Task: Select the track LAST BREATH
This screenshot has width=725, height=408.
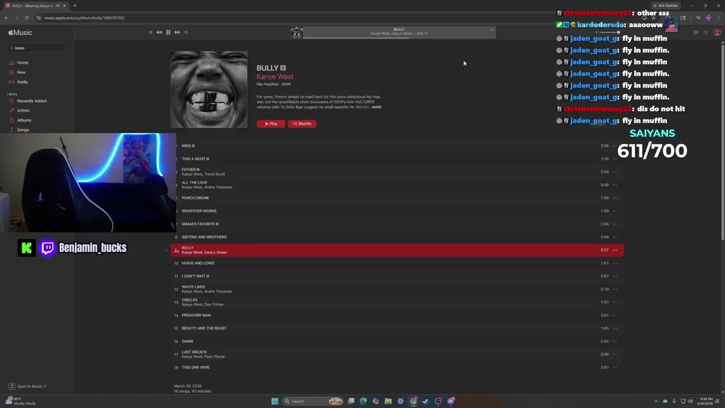Action: pyautogui.click(x=397, y=354)
